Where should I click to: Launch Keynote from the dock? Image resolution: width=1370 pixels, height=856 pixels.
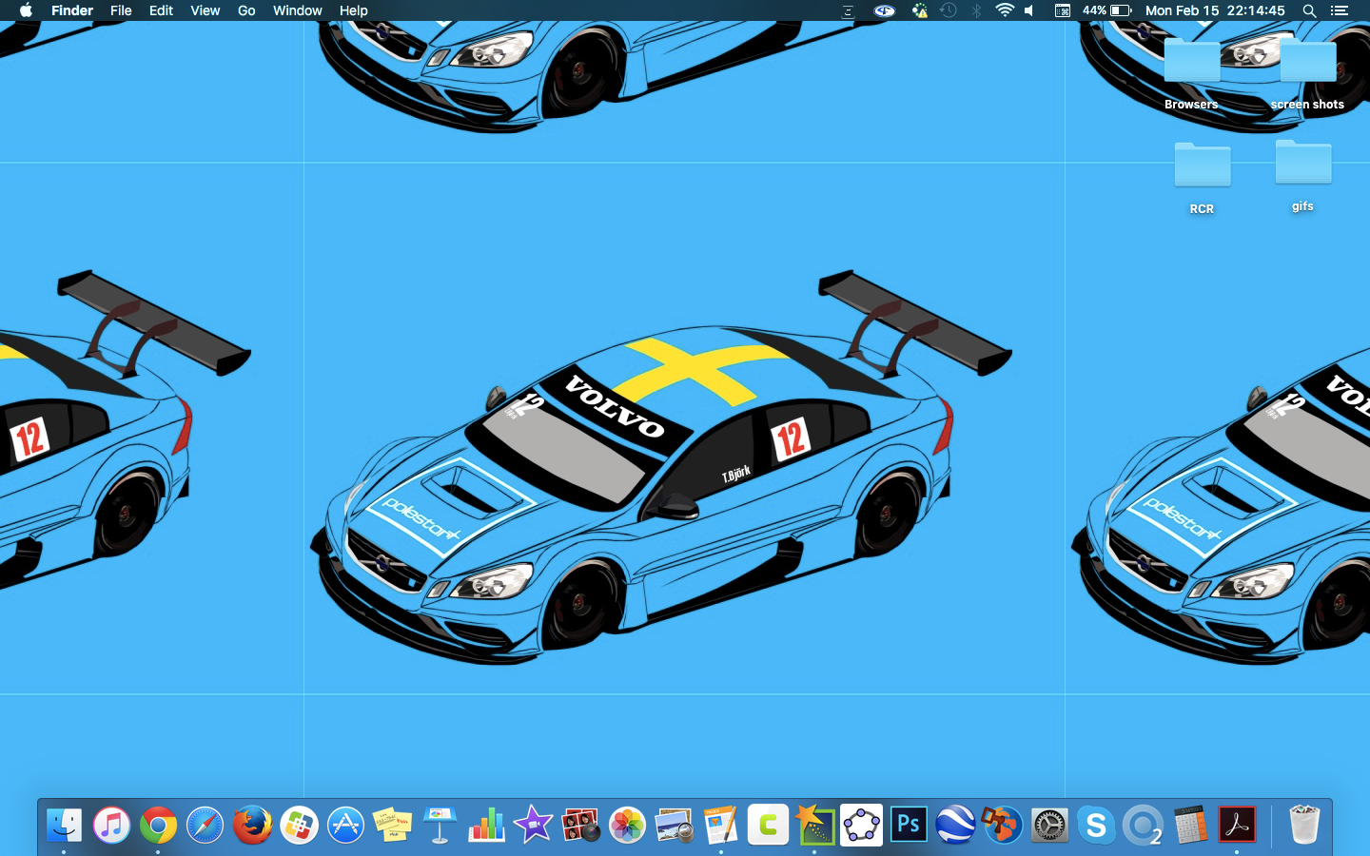point(440,825)
